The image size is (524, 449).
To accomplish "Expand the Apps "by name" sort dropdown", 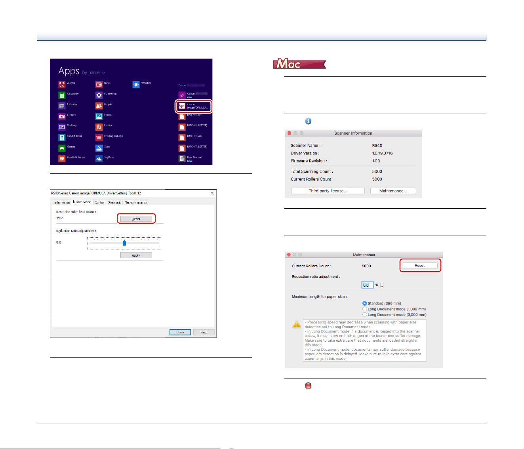I will tap(93, 72).
